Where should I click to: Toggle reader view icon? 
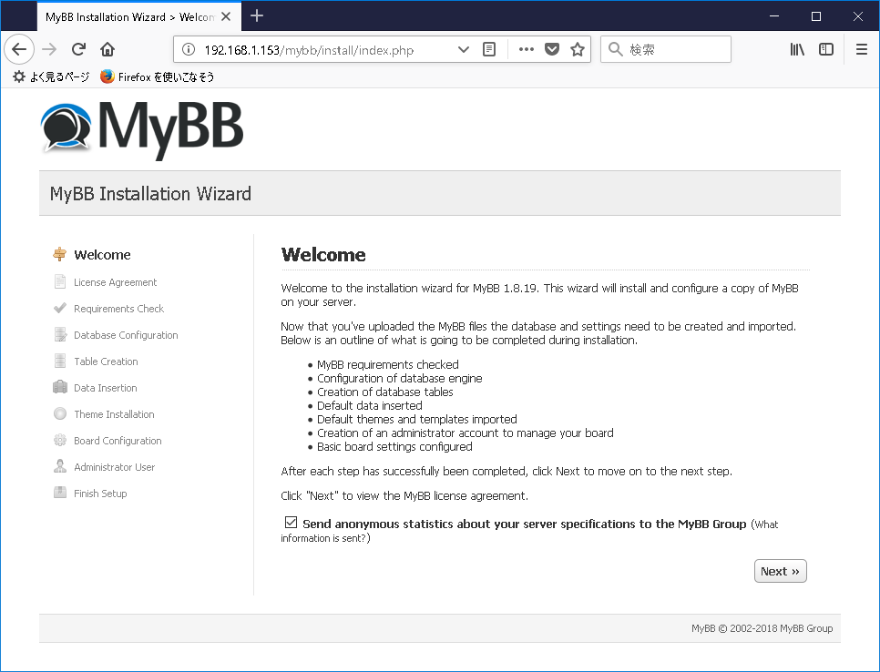tap(489, 49)
